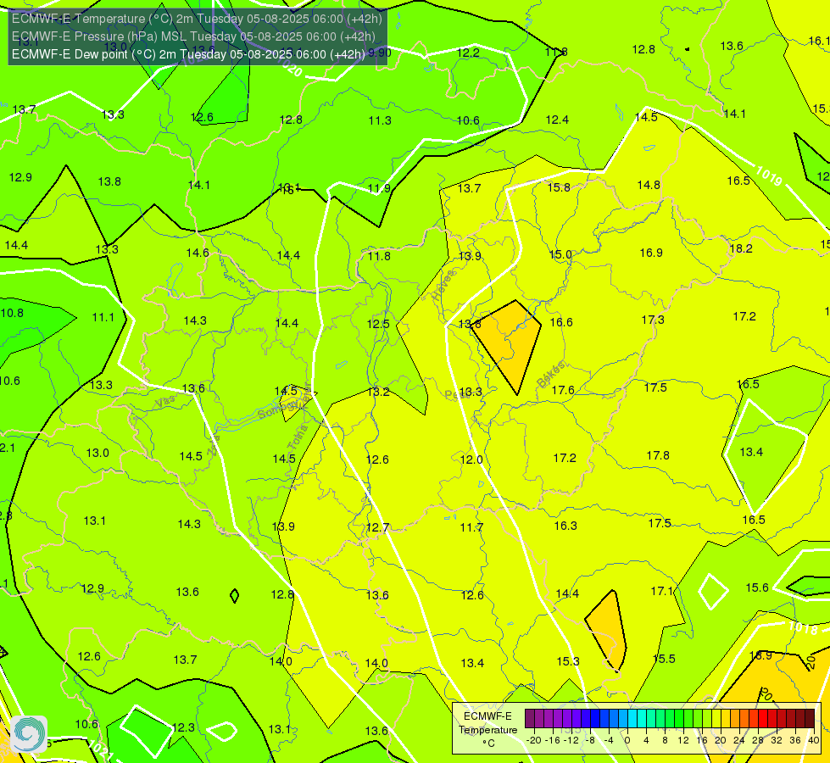Click the 16.3 temperature value

click(565, 526)
